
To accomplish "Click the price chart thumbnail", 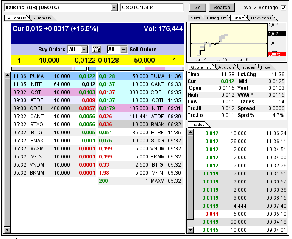I will coord(229,40).
